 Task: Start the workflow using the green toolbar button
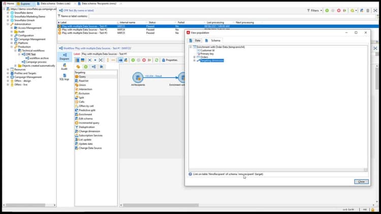(x=133, y=60)
